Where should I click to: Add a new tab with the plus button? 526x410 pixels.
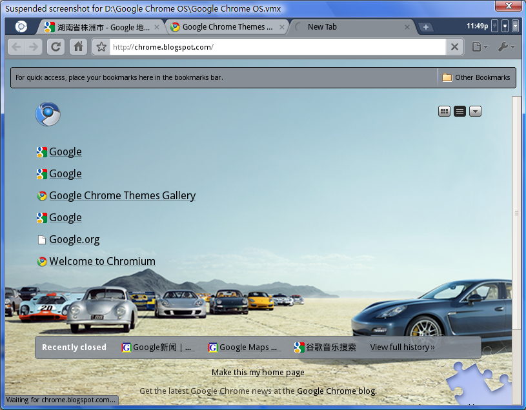coord(425,27)
